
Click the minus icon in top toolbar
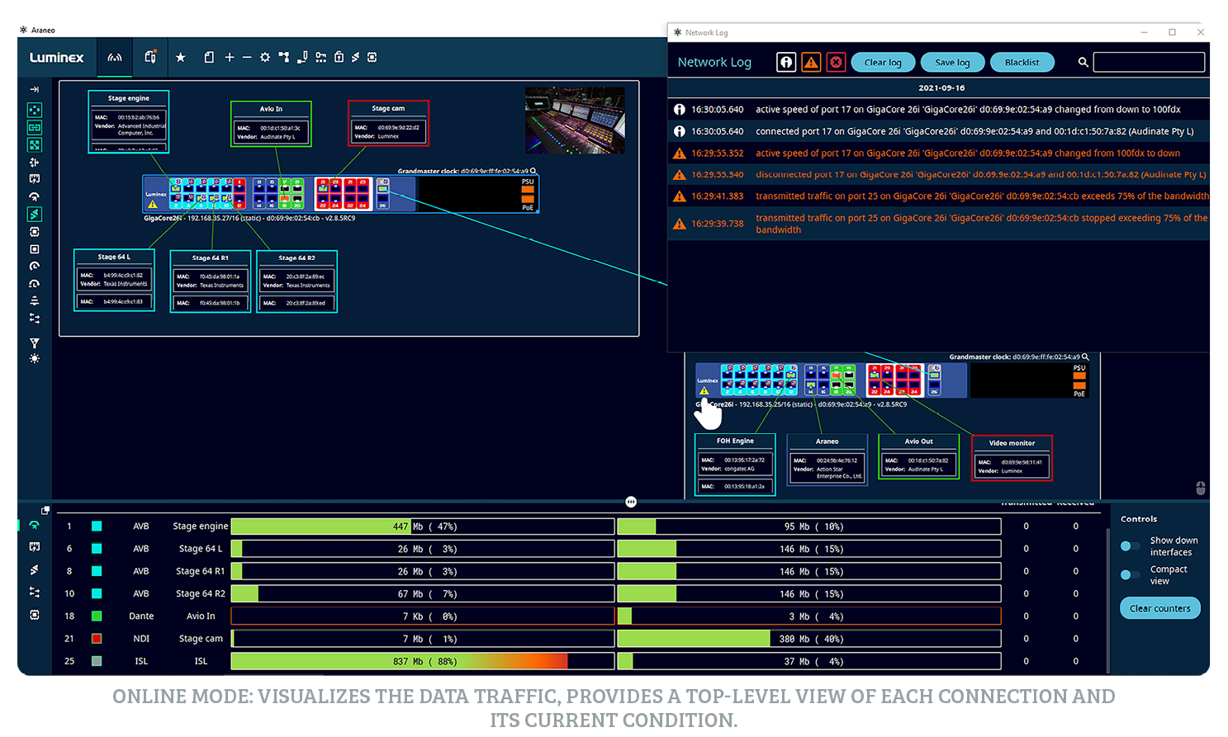(247, 58)
